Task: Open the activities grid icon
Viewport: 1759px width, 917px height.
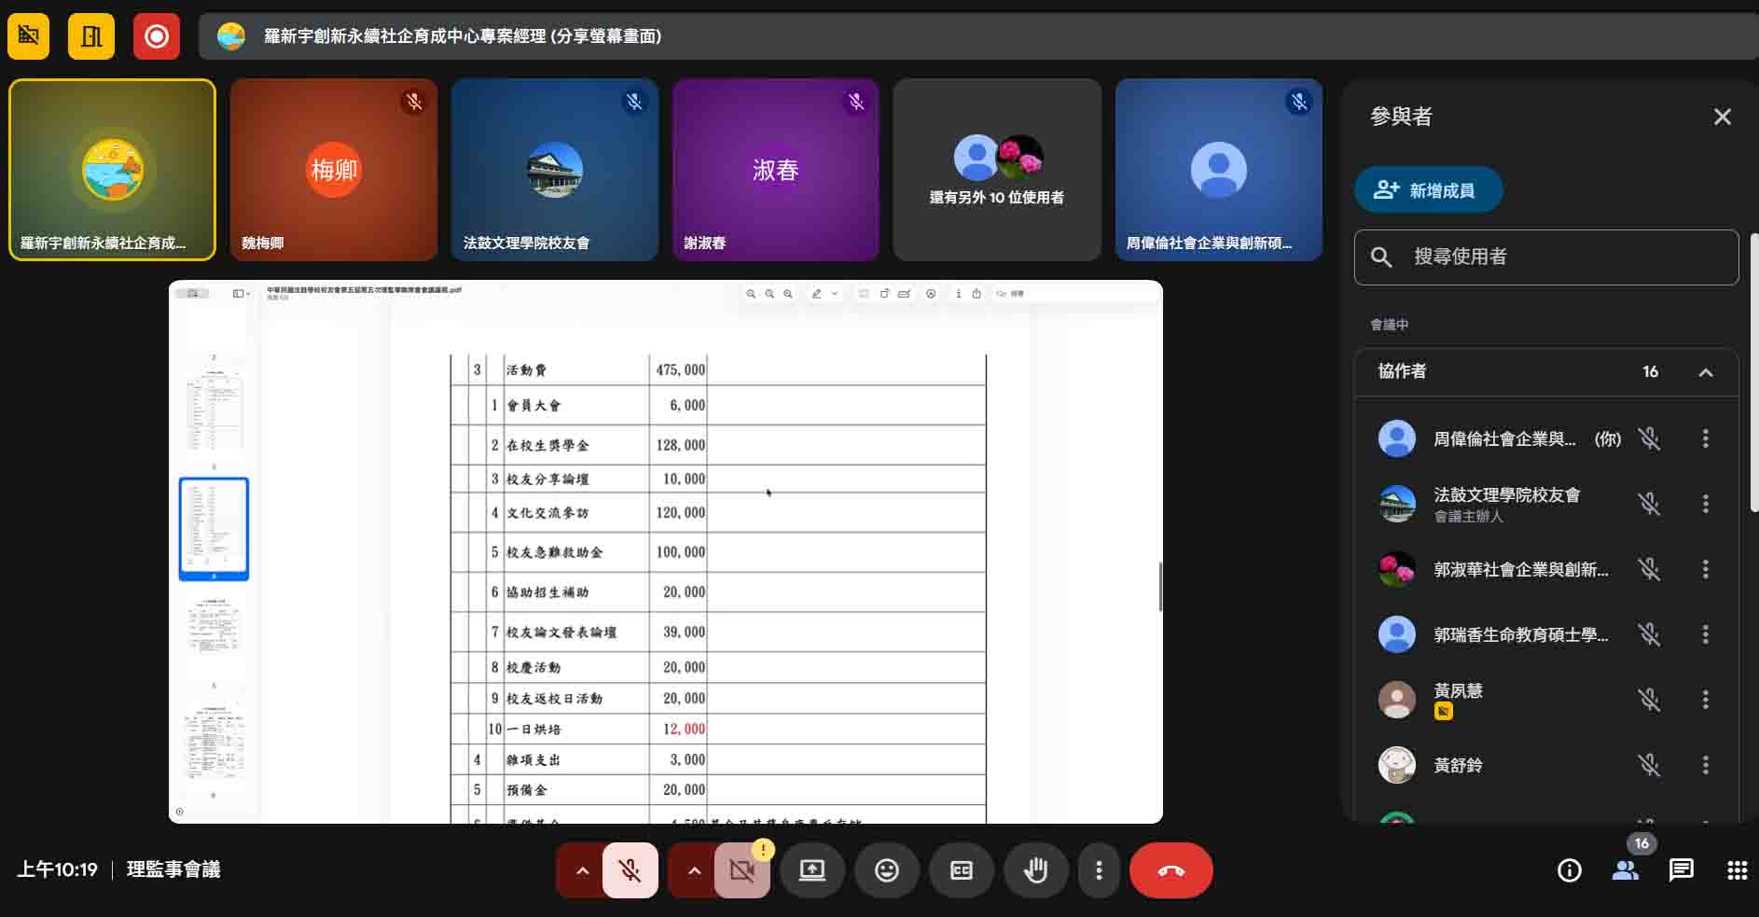Action: (1737, 870)
